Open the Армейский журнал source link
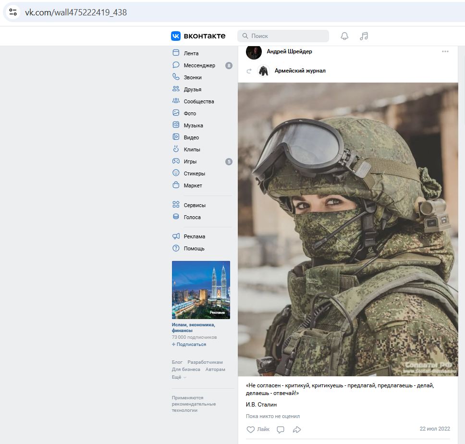The height and width of the screenshot is (444, 465). point(300,71)
